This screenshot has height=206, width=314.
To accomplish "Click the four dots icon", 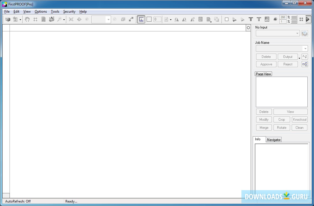I will pos(301,19).
